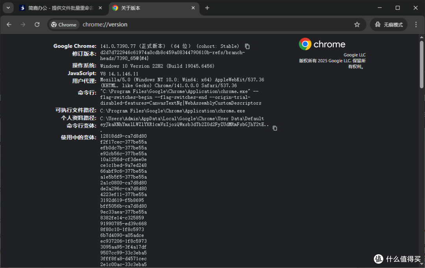The image size is (425, 268).
Task: Click variation 6b7d4090-a05adce
Action: click(x=122, y=235)
